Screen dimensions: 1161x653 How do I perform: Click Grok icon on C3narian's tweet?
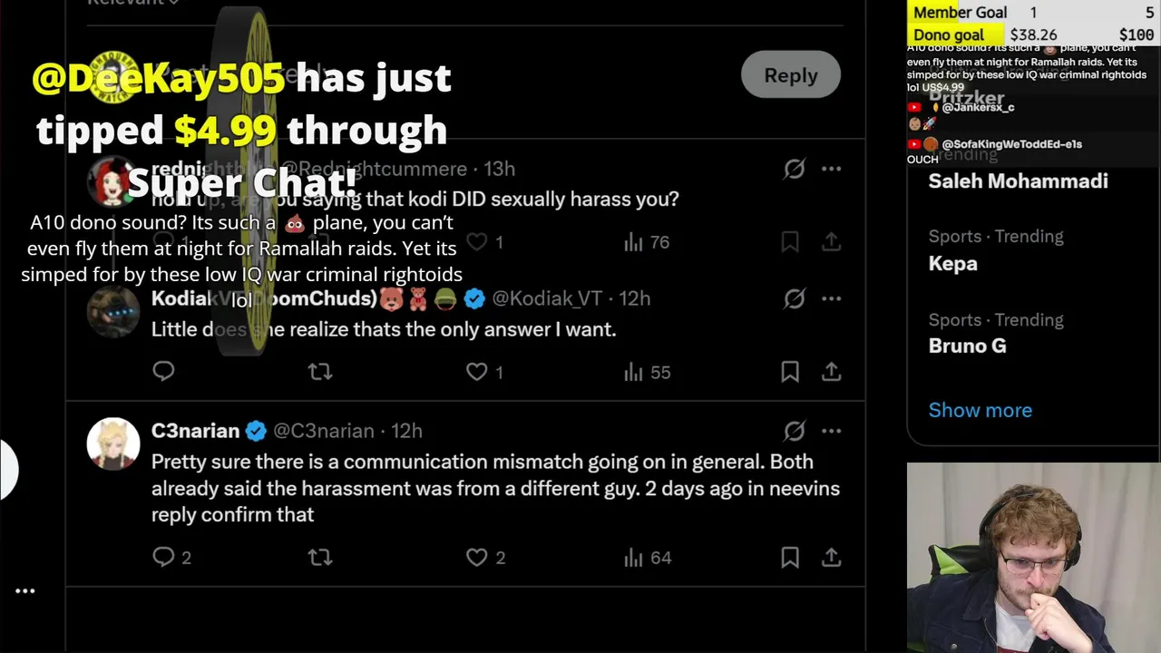(x=795, y=431)
